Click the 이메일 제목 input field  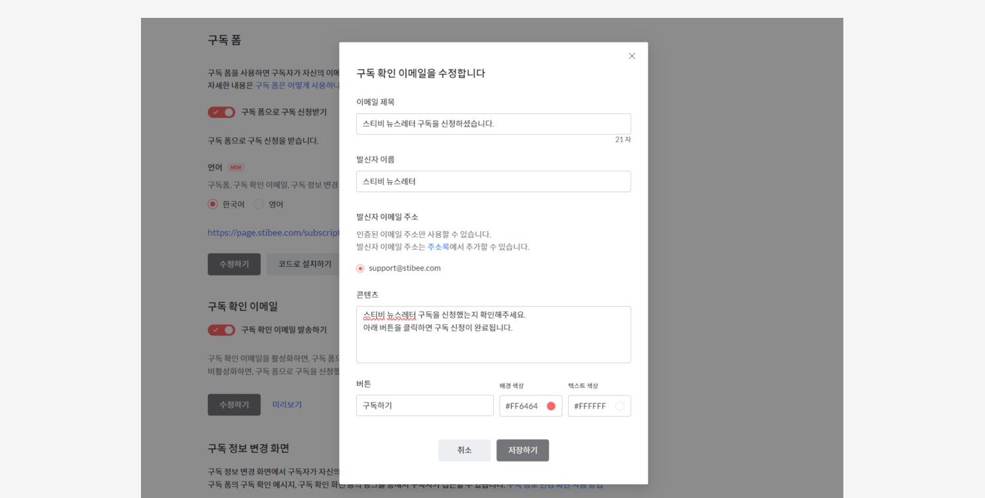tap(493, 124)
